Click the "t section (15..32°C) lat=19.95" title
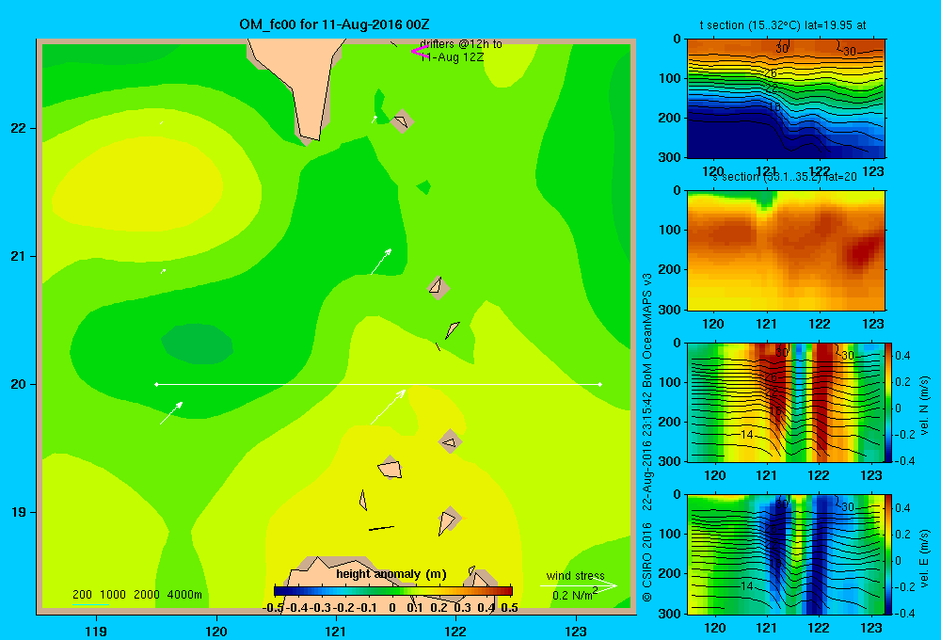Screen dimensions: 941x640 point(783,25)
